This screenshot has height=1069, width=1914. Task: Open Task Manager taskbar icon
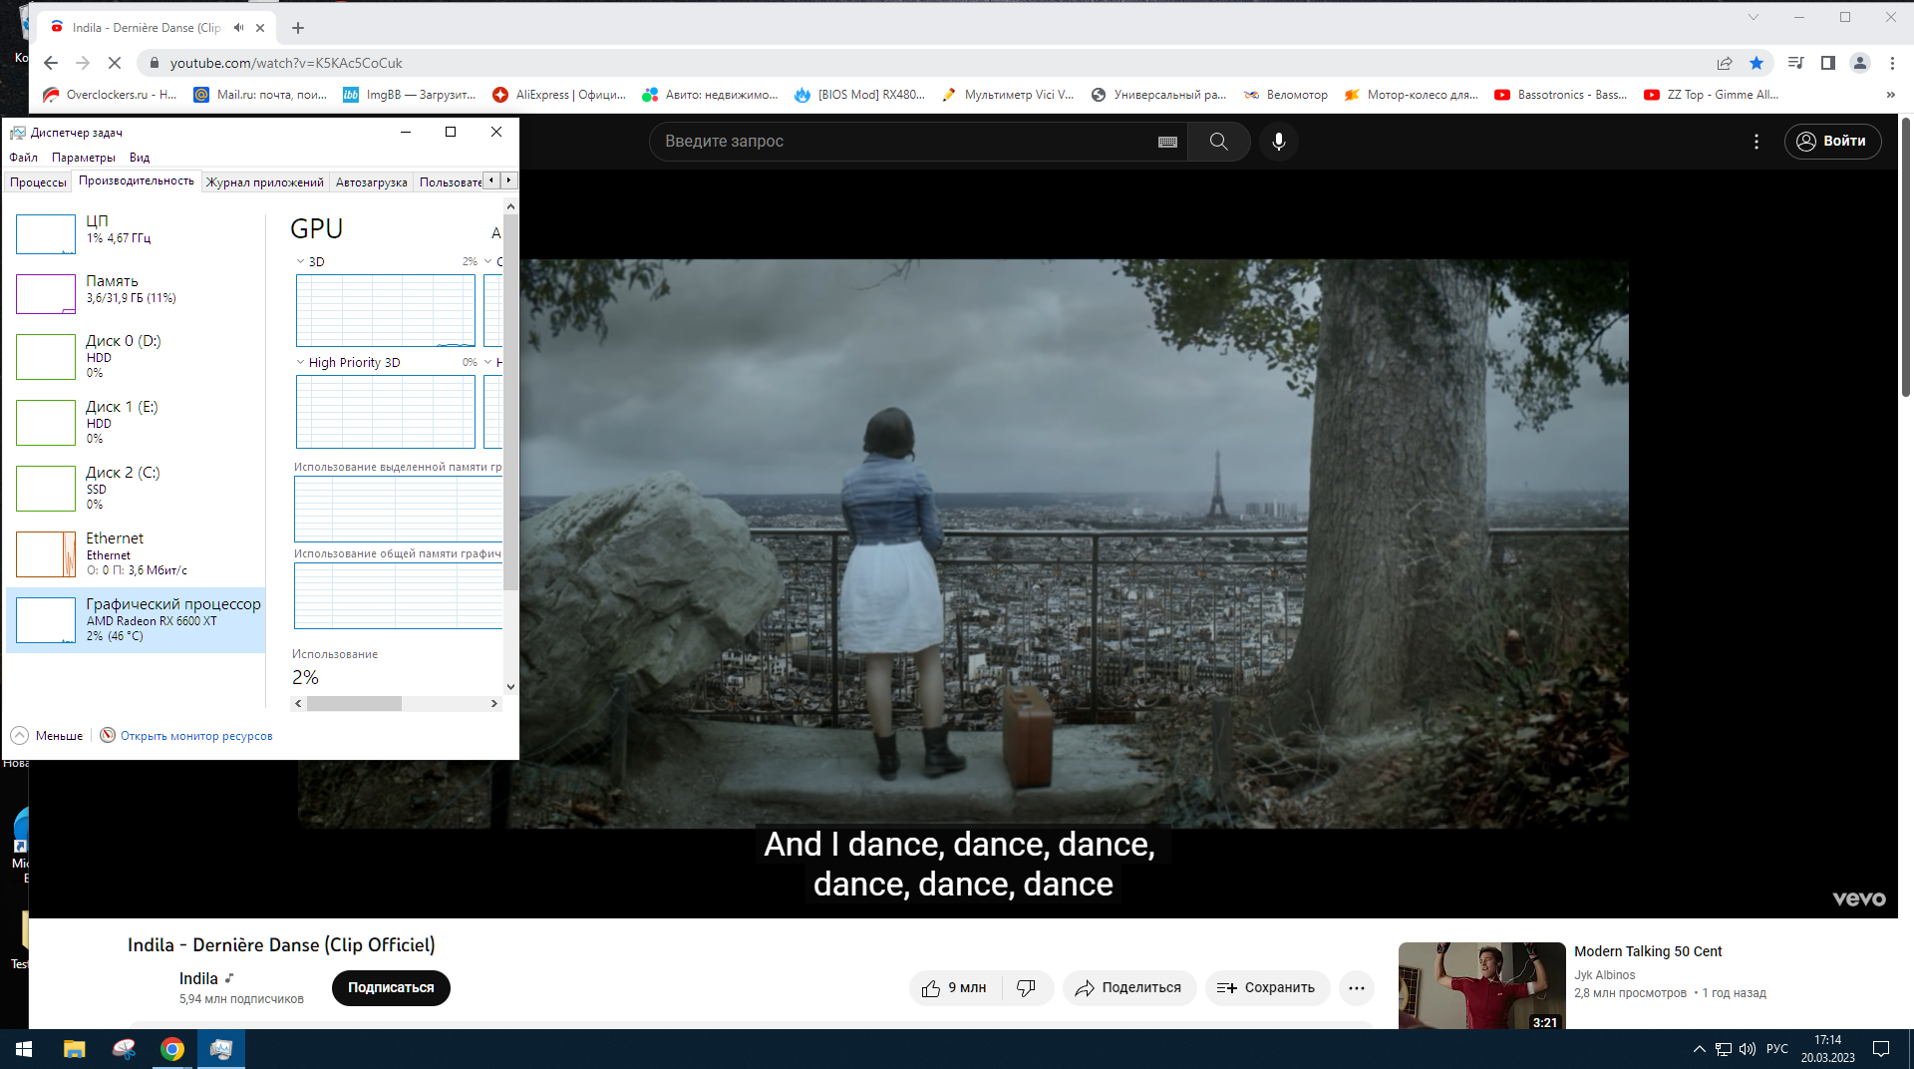221,1049
